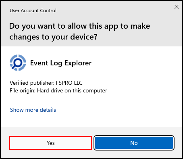183x159 pixels.
Task: Click the File origin: Hard drive text
Action: point(58,90)
